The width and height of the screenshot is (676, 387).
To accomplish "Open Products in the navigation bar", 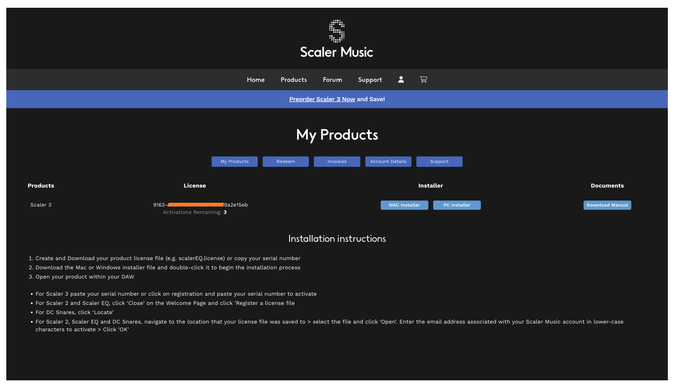I will click(x=294, y=80).
